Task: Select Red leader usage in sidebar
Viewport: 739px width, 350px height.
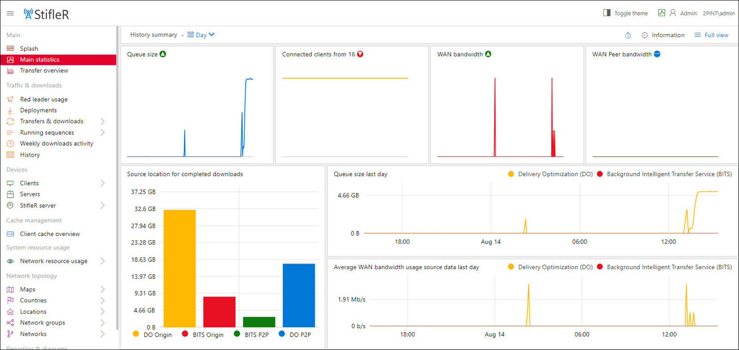Action: 43,99
